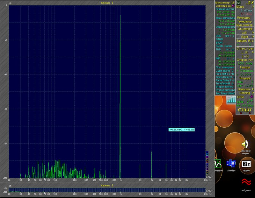This screenshot has height=198, width=255.
Task: Click the Синхро button
Action: 245,67
